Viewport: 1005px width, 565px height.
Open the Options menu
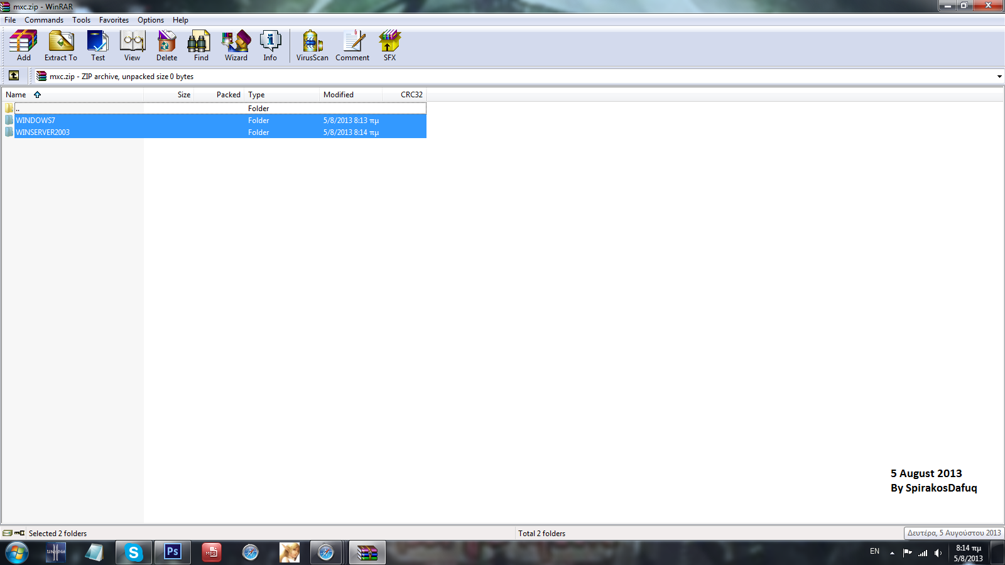[151, 20]
